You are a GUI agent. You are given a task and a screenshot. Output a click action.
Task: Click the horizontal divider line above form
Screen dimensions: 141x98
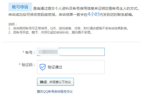pos(71,42)
